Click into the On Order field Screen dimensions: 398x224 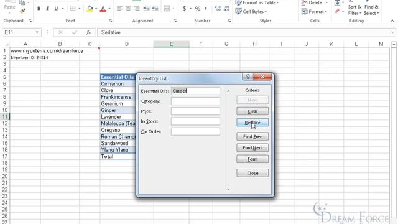(195, 131)
